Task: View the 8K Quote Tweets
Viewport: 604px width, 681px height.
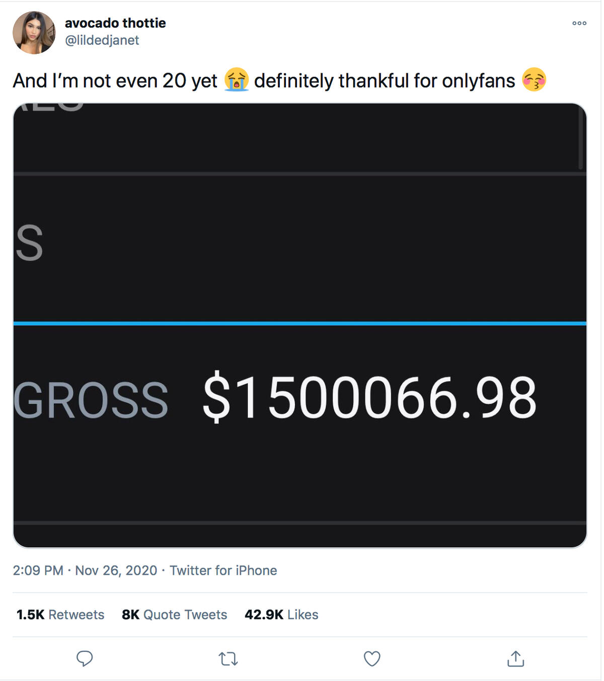Action: pos(175,615)
